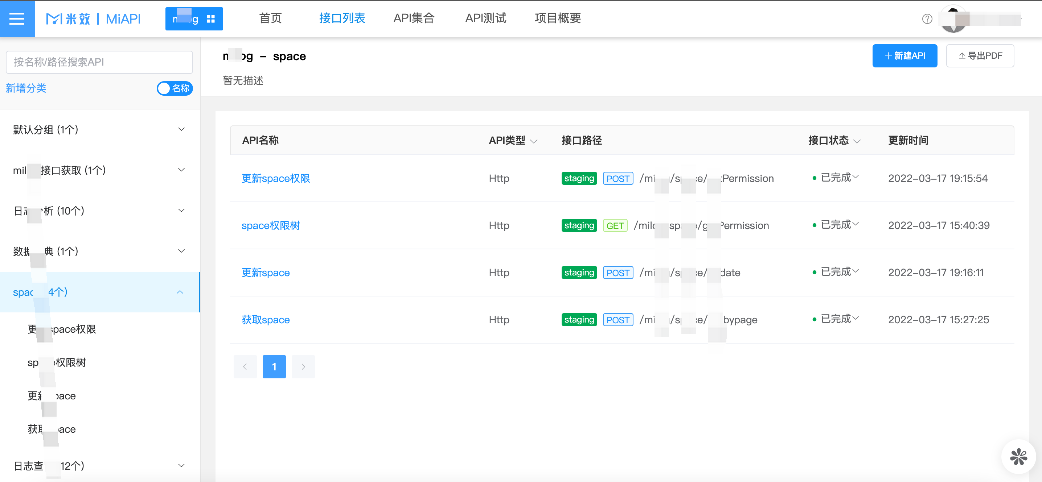The width and height of the screenshot is (1042, 482).
Task: Go to next page arrow
Action: (303, 366)
